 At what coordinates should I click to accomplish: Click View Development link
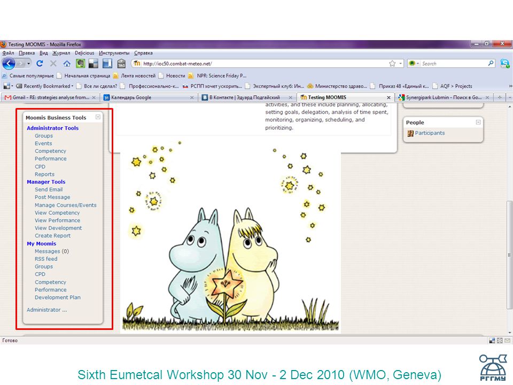(58, 228)
